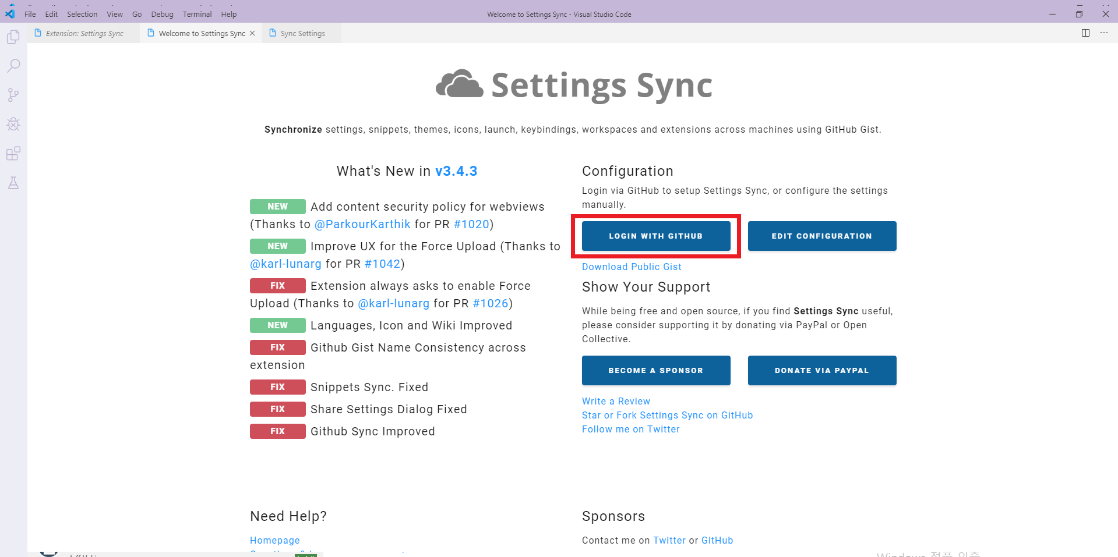Image resolution: width=1118 pixels, height=557 pixels.
Task: Open the GitHub link under Sponsors
Action: click(x=717, y=540)
